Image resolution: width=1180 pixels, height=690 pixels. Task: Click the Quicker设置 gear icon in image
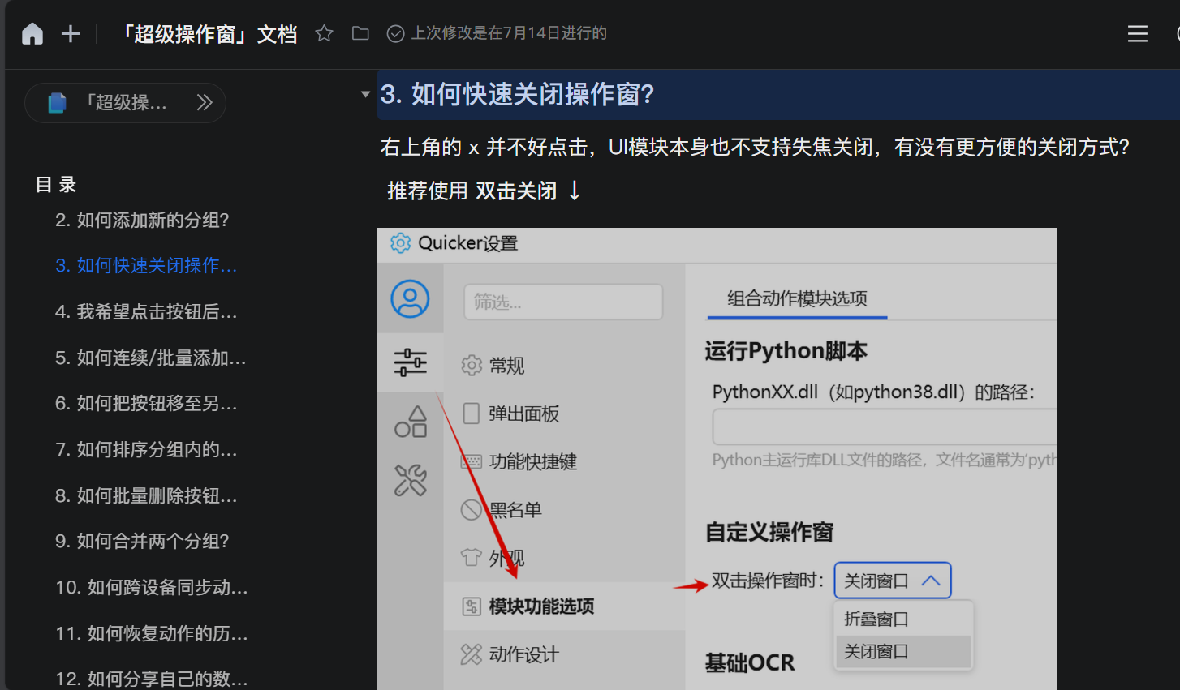point(401,243)
